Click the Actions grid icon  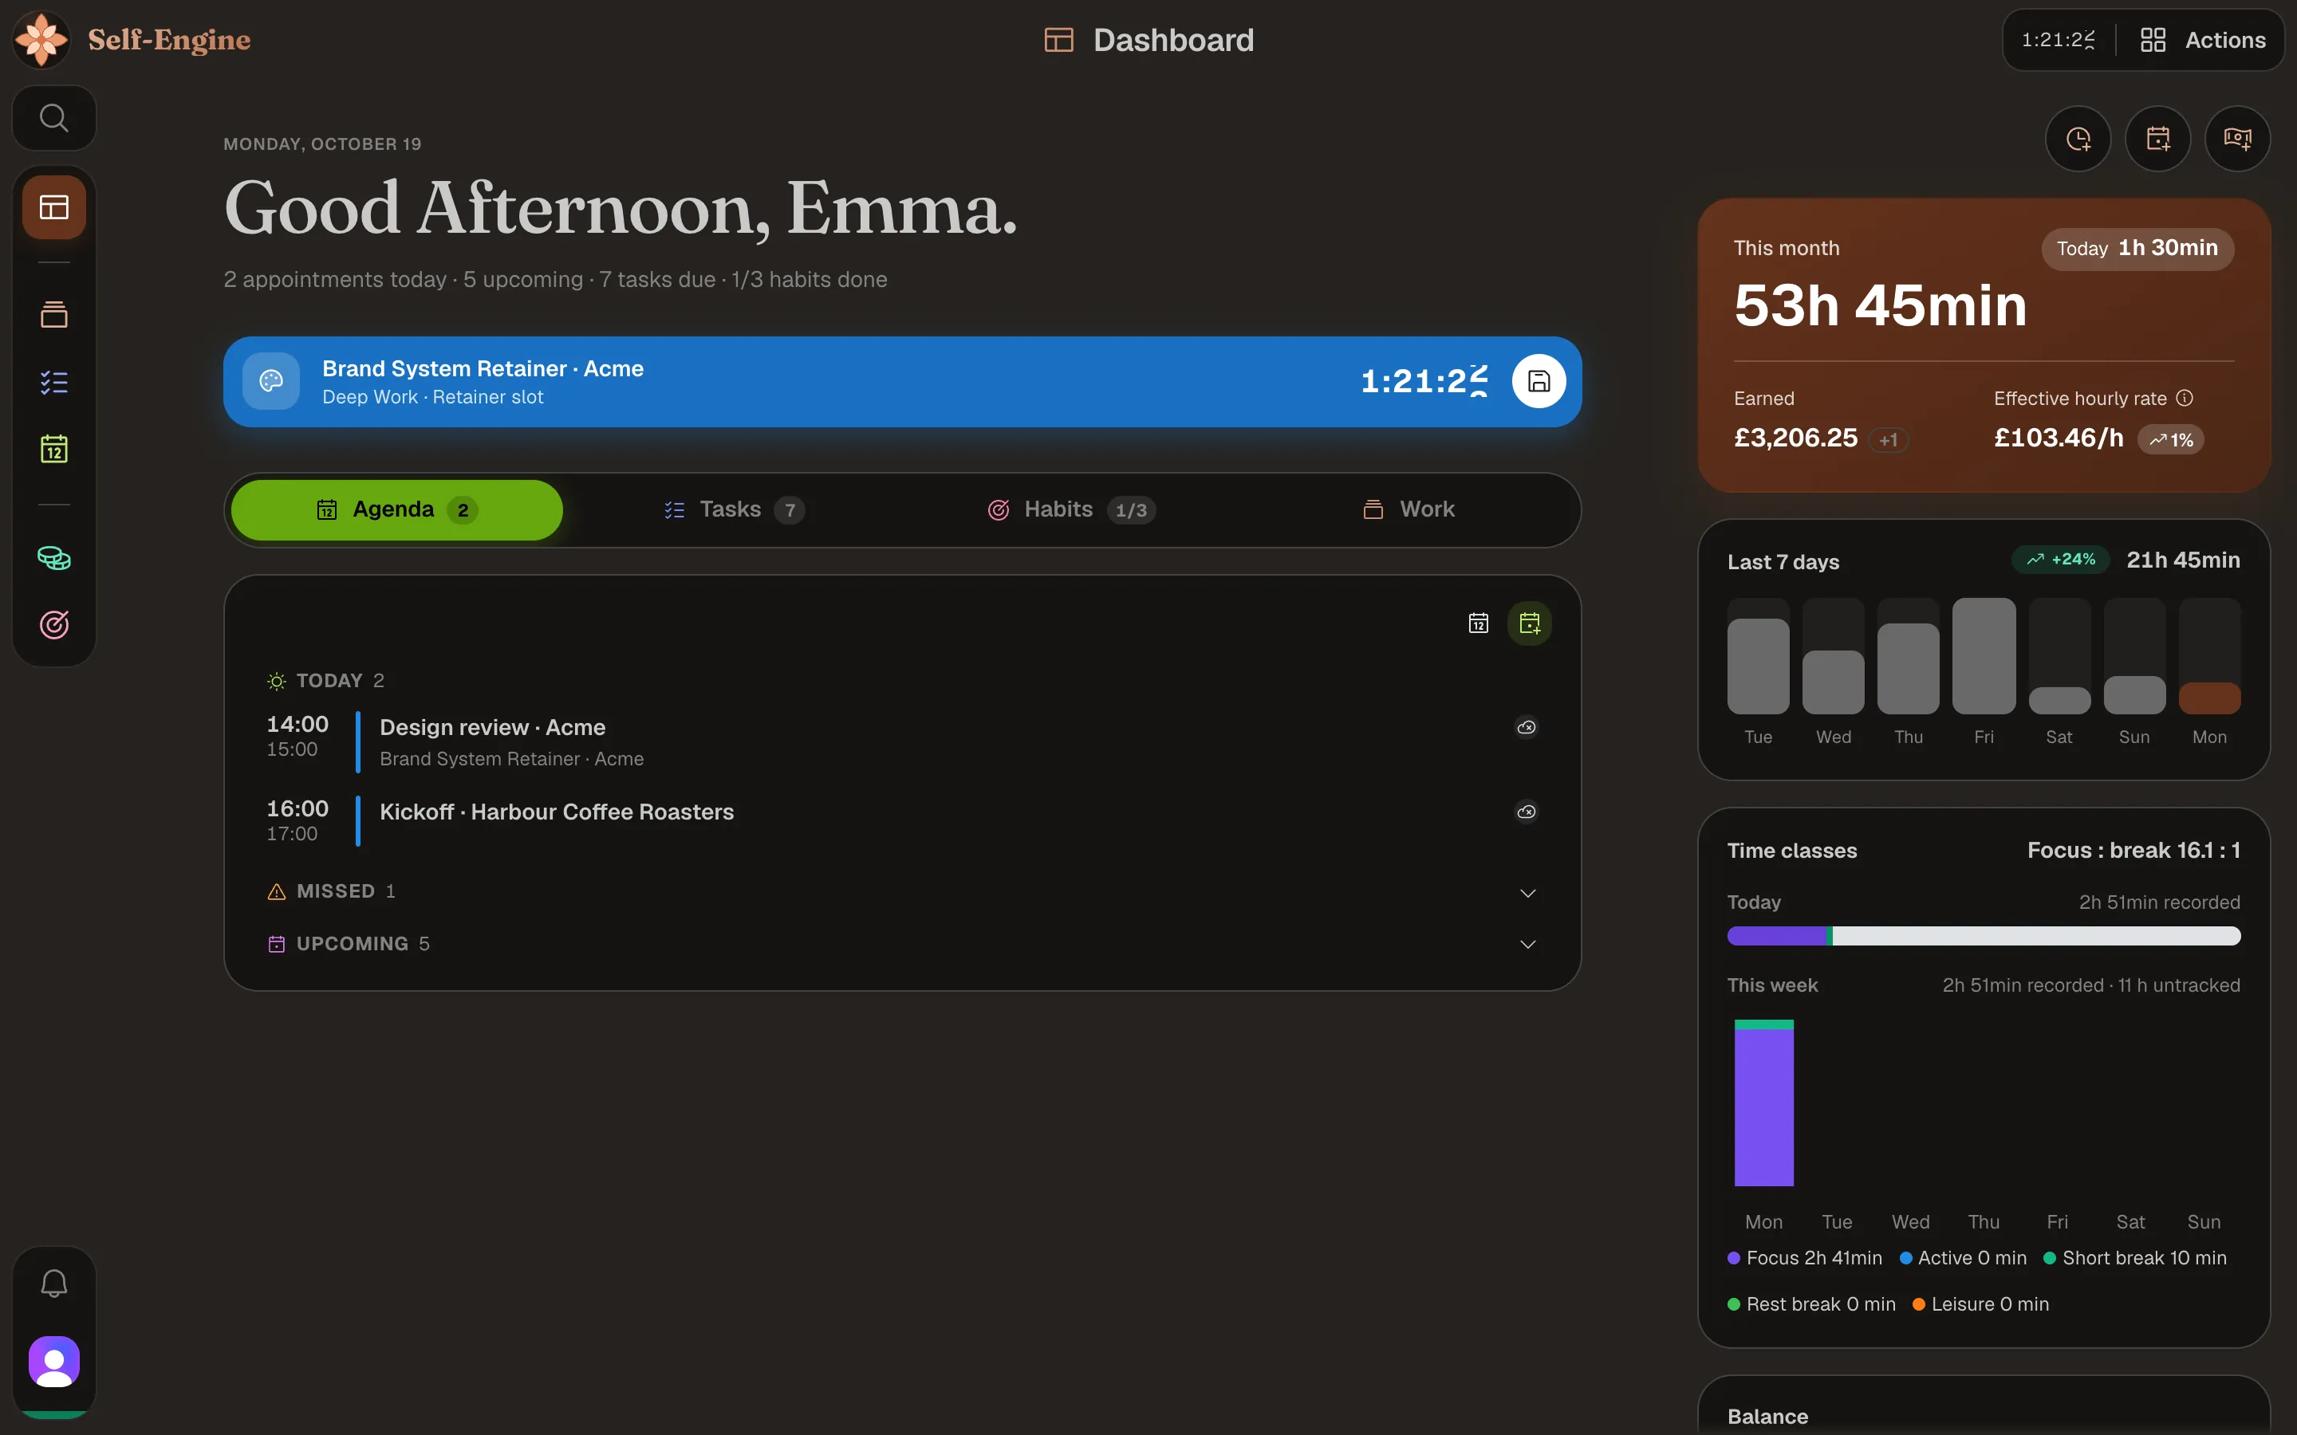click(2153, 40)
